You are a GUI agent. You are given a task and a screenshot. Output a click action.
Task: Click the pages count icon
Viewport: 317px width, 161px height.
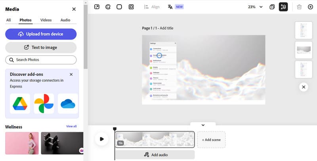pos(272,7)
